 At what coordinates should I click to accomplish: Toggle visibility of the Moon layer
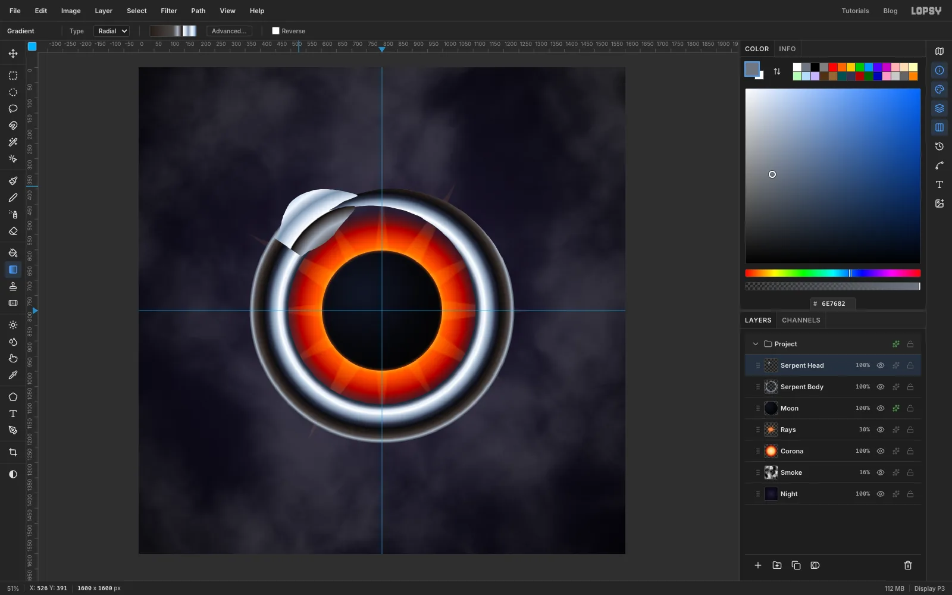(881, 408)
